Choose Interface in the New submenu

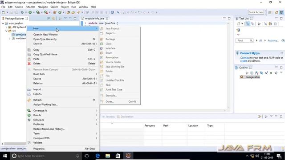[x=120, y=48]
